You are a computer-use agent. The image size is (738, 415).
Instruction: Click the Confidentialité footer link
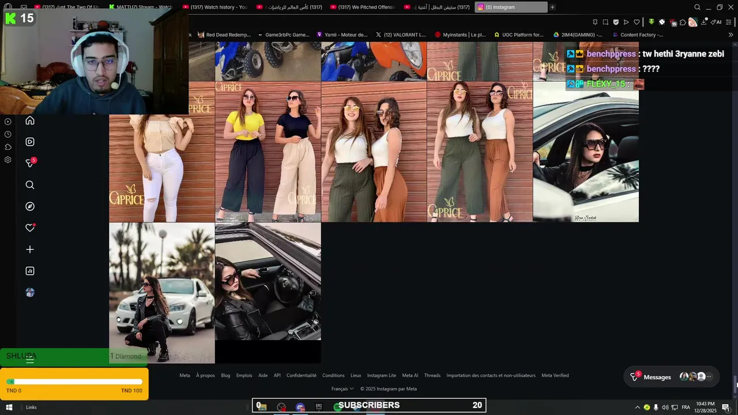(x=302, y=375)
